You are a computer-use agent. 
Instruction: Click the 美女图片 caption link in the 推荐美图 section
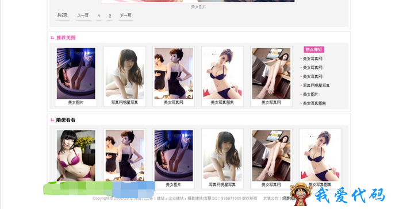pos(76,103)
